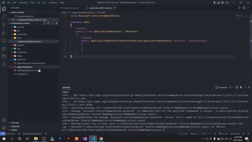252x142 pixels.
Task: Open Program.cs from the file tree
Action: tap(22, 74)
